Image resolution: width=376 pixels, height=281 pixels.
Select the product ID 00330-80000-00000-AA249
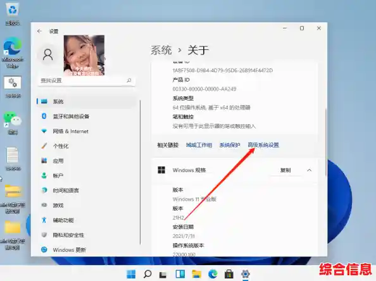(x=204, y=89)
